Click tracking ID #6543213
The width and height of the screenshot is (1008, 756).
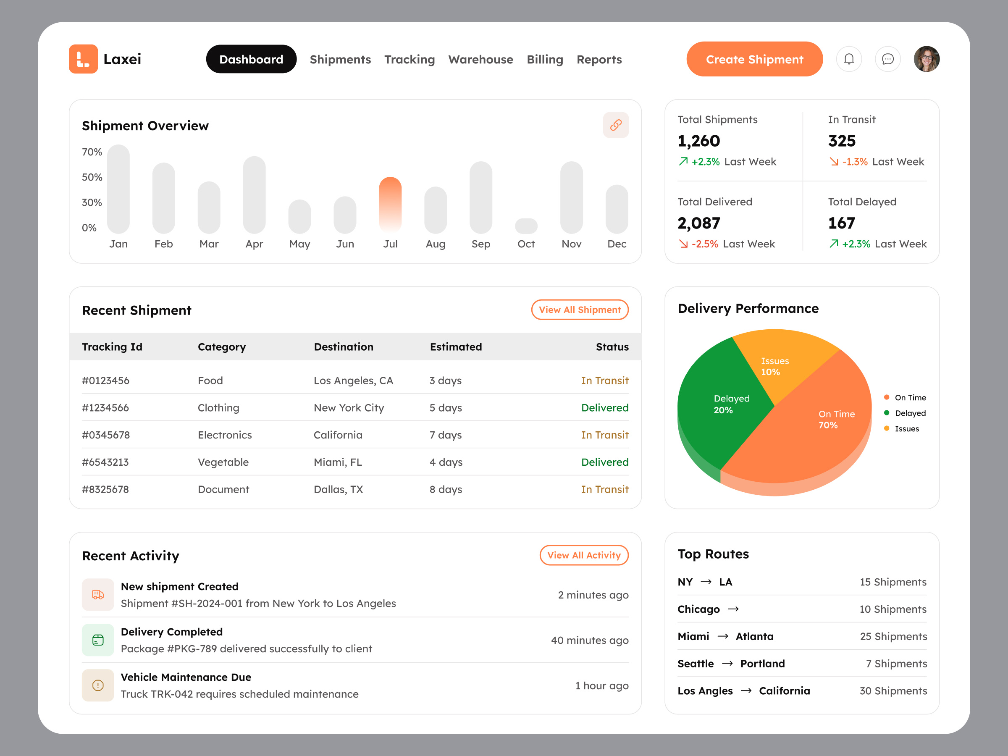click(x=105, y=462)
